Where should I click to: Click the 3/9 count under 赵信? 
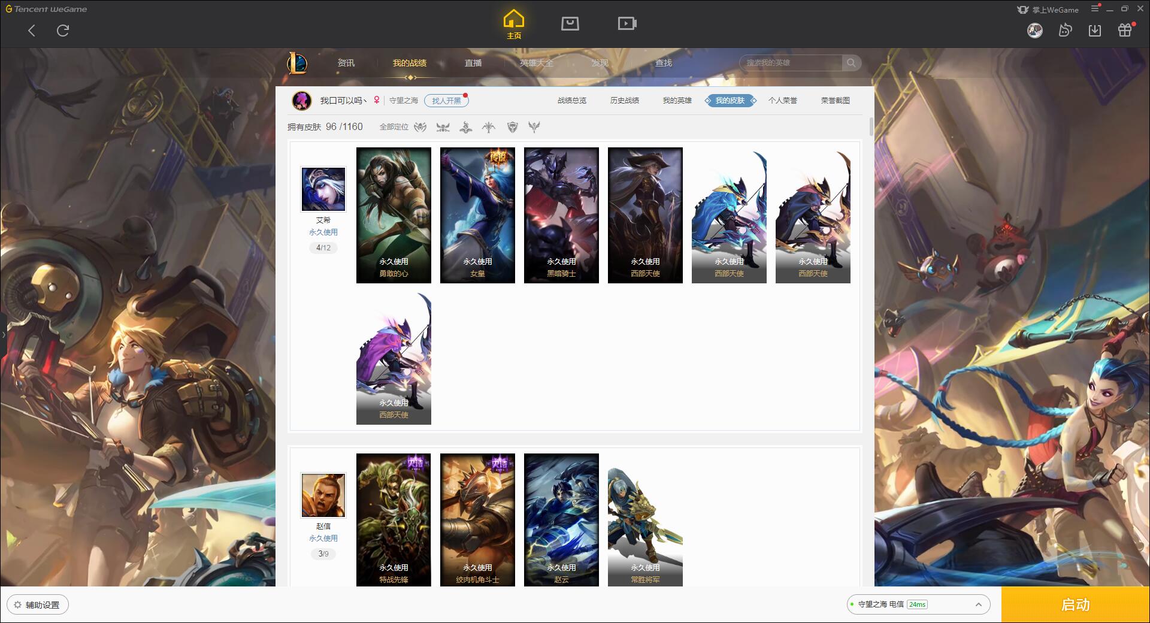tap(323, 554)
